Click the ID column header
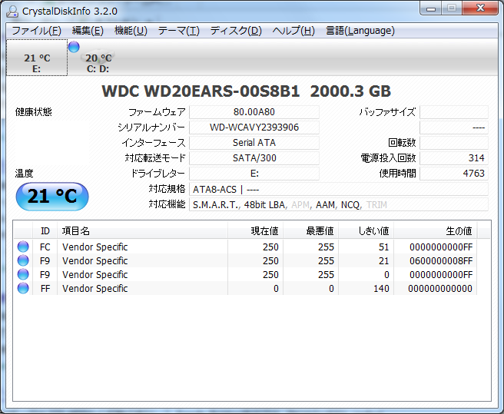The width and height of the screenshot is (504, 414). (45, 230)
